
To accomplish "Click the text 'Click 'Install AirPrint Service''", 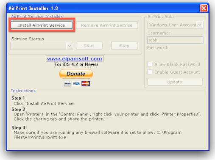I will 44,104.
